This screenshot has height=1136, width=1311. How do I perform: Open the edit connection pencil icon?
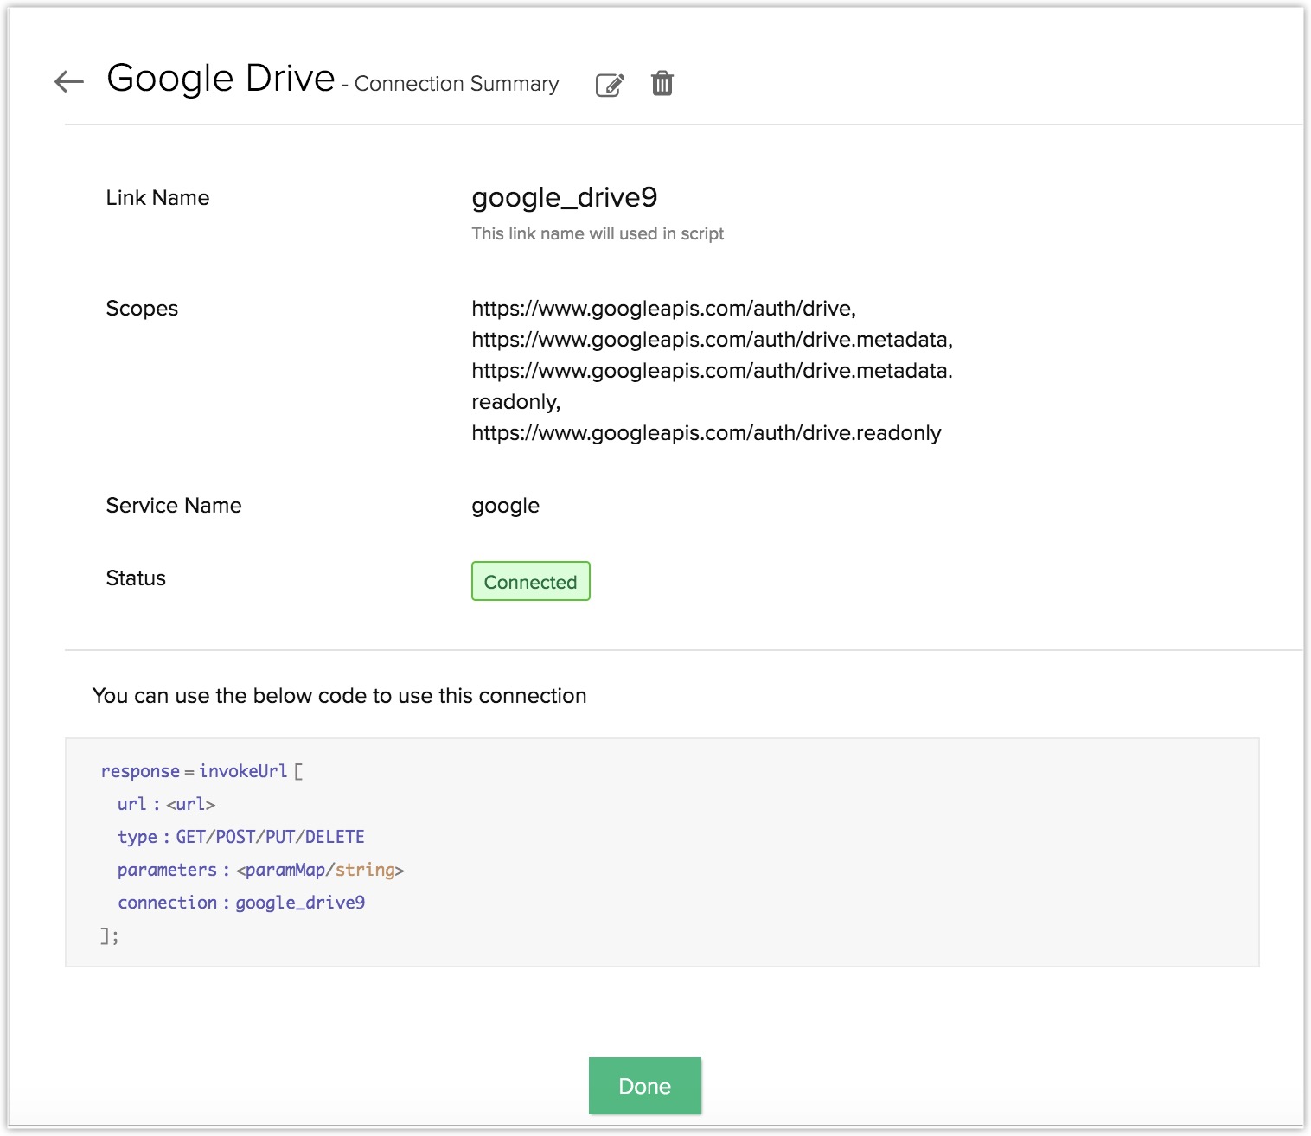[609, 85]
